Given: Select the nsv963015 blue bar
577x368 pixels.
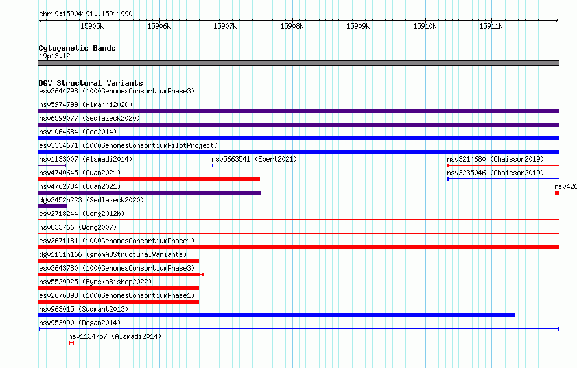Looking at the screenshot, I should pos(277,315).
